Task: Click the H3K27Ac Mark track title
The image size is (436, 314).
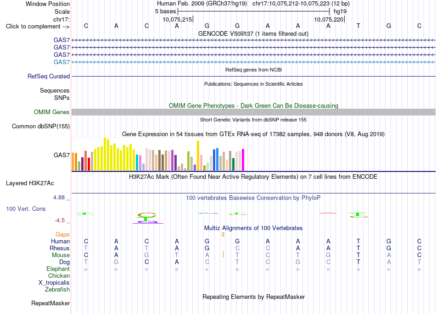Action: click(253, 176)
